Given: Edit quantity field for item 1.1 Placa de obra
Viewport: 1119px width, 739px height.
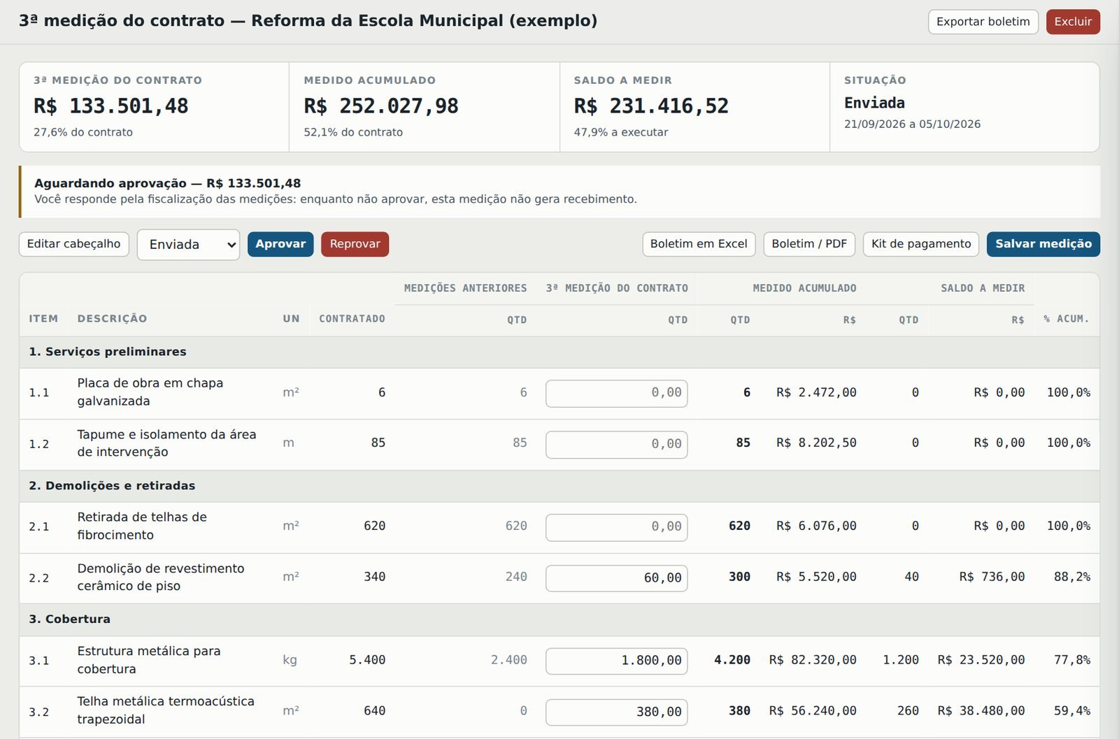Looking at the screenshot, I should click(616, 393).
